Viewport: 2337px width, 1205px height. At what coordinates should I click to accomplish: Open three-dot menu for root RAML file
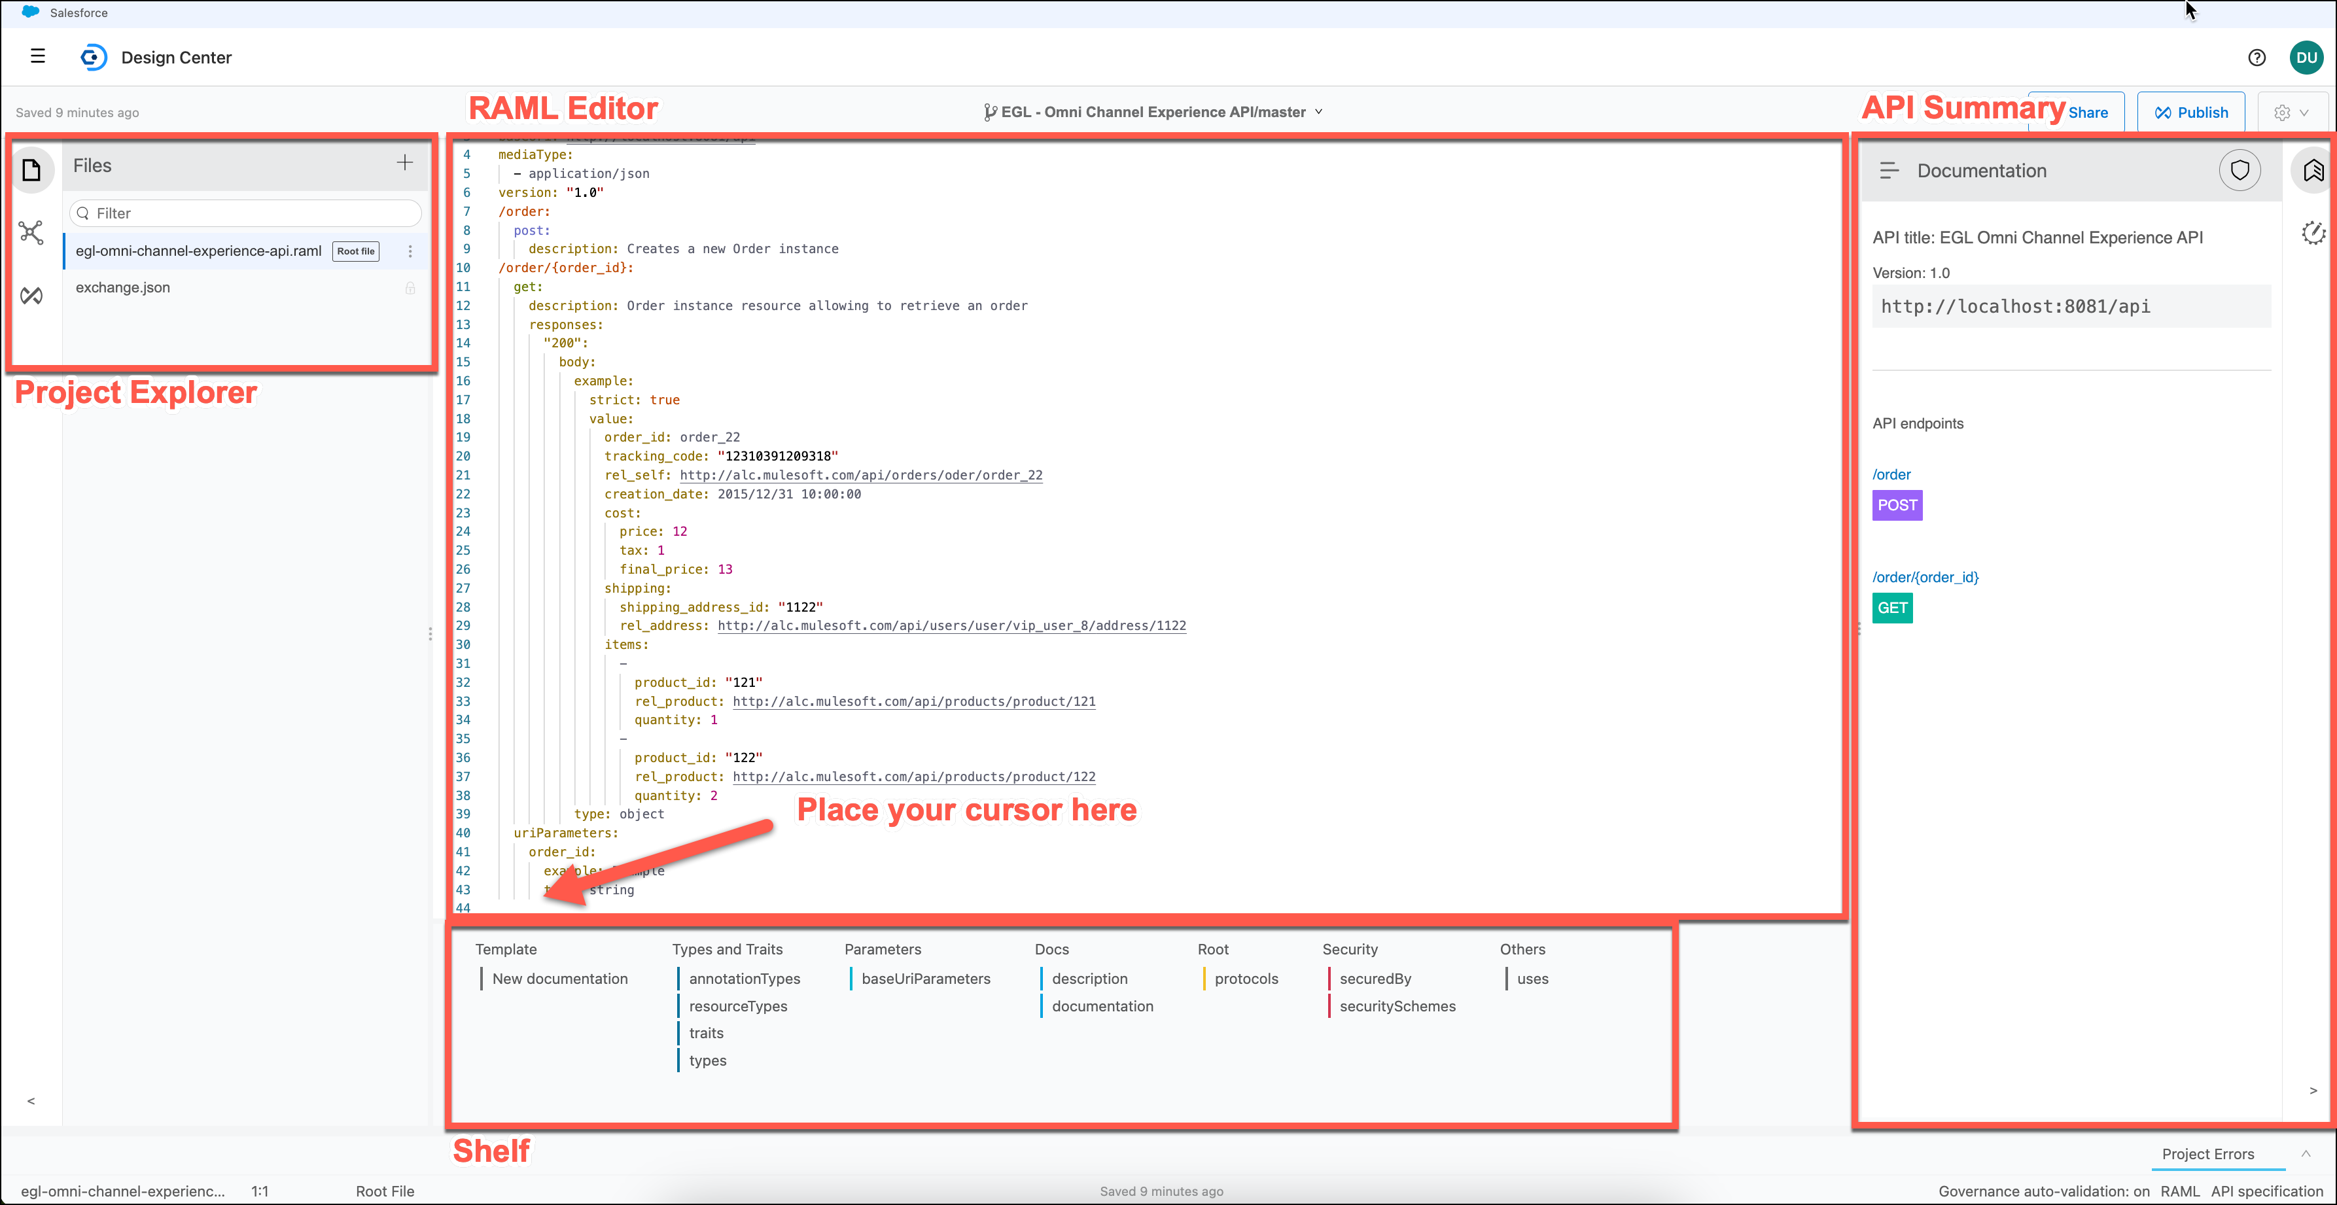410,251
